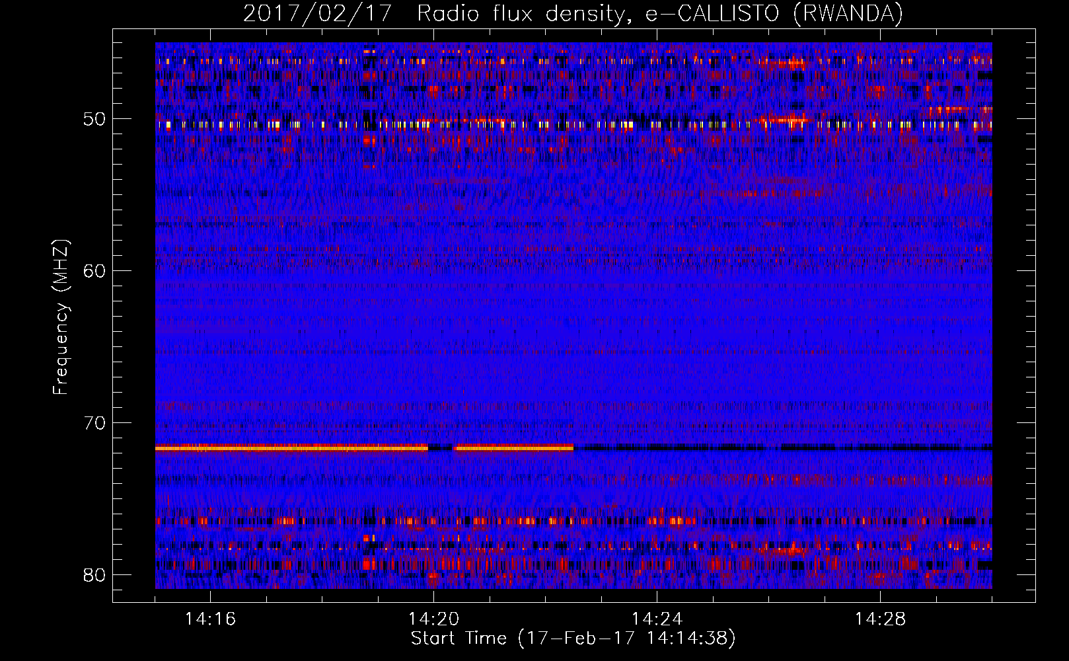
Task: Click the 50 frequency tick label
Action: pyautogui.click(x=94, y=120)
